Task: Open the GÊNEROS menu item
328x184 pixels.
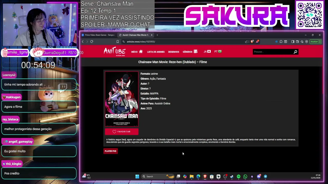Action: tap(190, 52)
